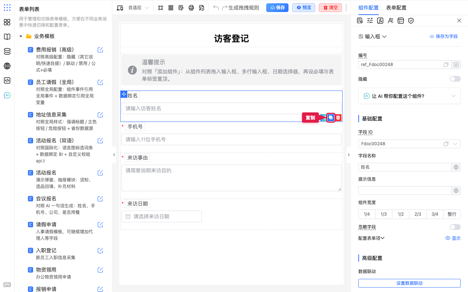Open the terminal event panel icon
The image size is (468, 292).
[x=401, y=20]
